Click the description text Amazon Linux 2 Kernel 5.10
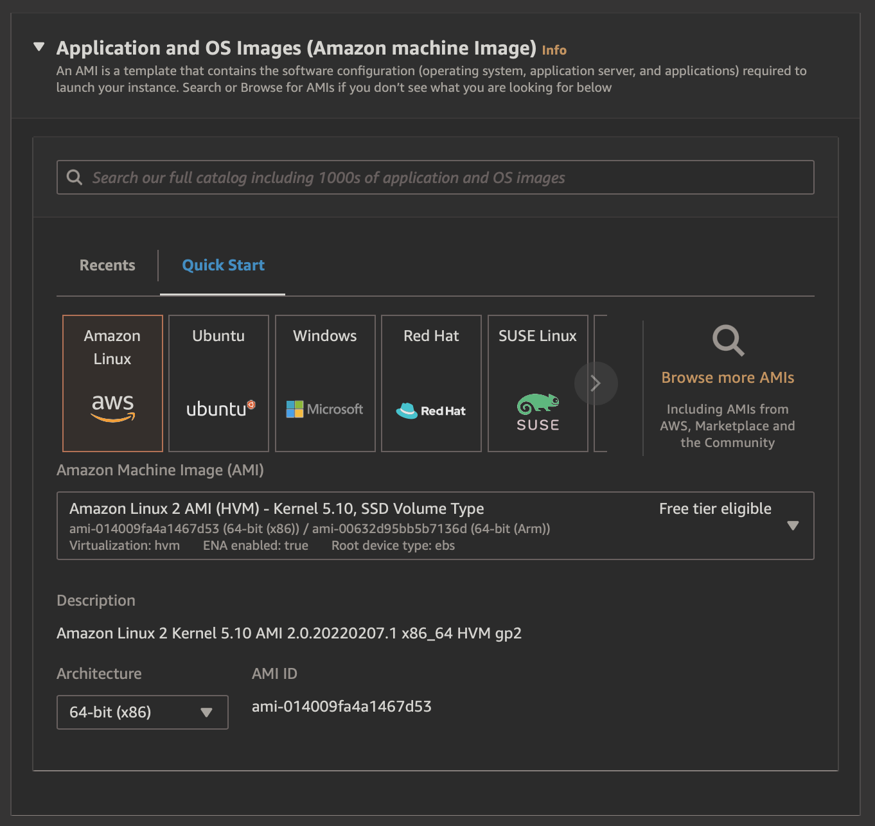Viewport: 875px width, 826px height. pos(289,633)
